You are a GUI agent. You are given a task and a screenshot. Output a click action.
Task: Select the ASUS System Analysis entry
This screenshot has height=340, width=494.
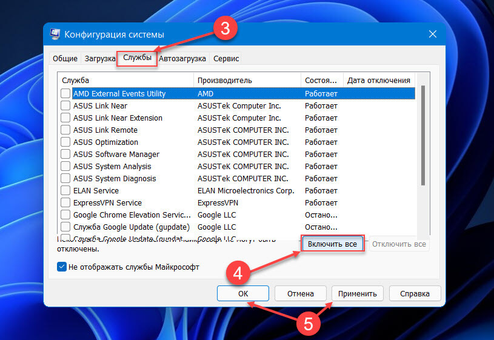[112, 167]
